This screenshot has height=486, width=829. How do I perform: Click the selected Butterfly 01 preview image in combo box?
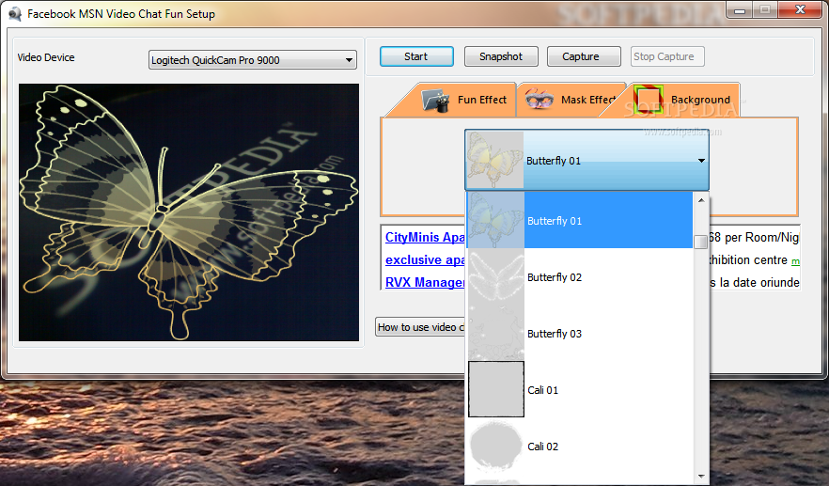[494, 160]
